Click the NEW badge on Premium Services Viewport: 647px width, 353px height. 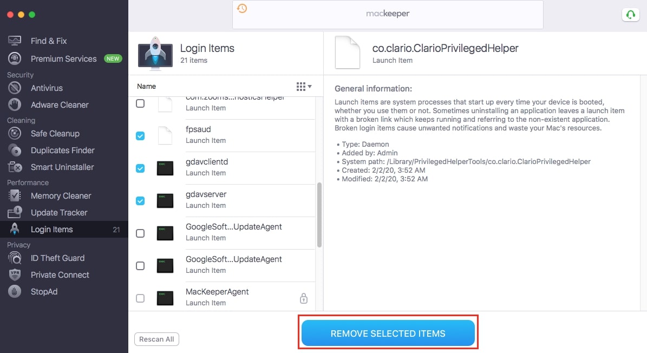coord(113,58)
